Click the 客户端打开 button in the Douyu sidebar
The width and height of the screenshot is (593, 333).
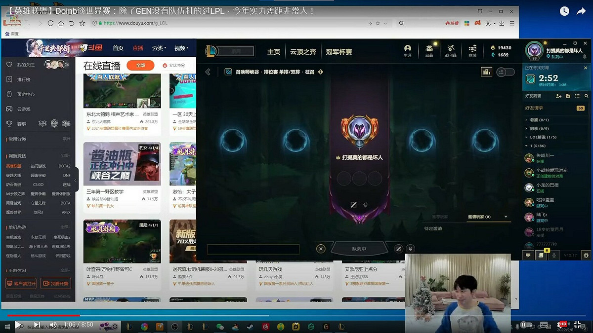click(21, 284)
